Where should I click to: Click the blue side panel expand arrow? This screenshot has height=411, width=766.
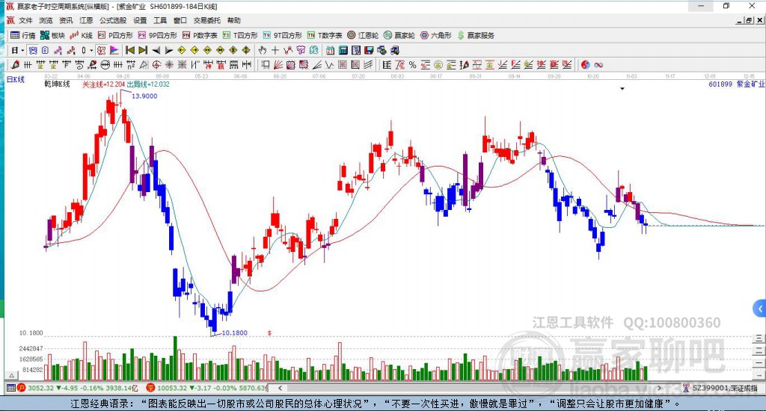760,309
